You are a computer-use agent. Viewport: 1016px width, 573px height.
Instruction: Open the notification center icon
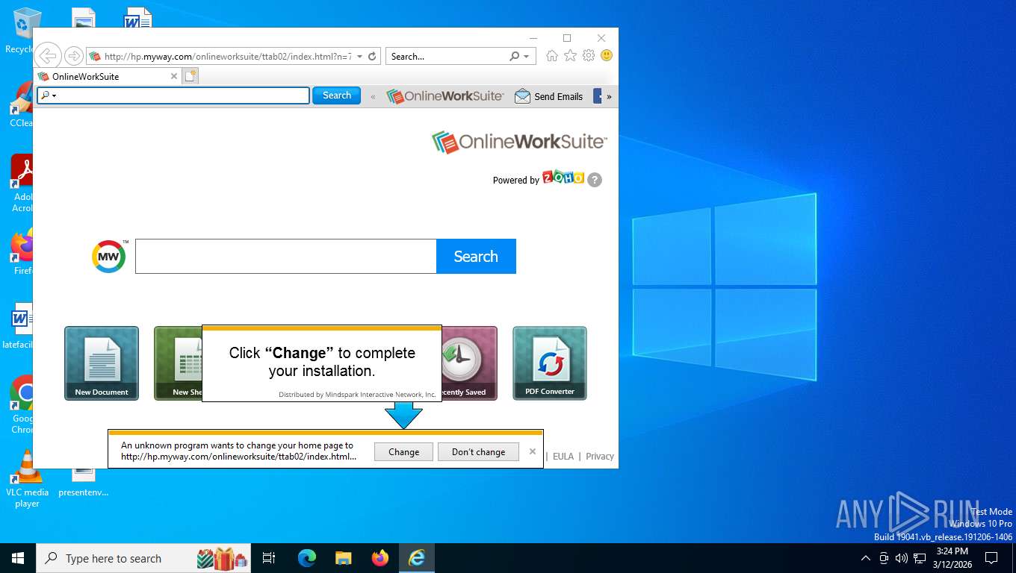(x=991, y=558)
